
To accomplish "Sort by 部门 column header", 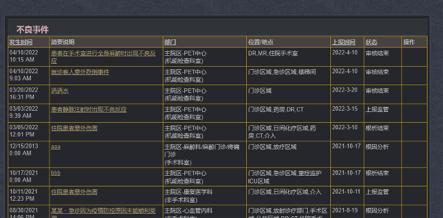I will click(170, 42).
